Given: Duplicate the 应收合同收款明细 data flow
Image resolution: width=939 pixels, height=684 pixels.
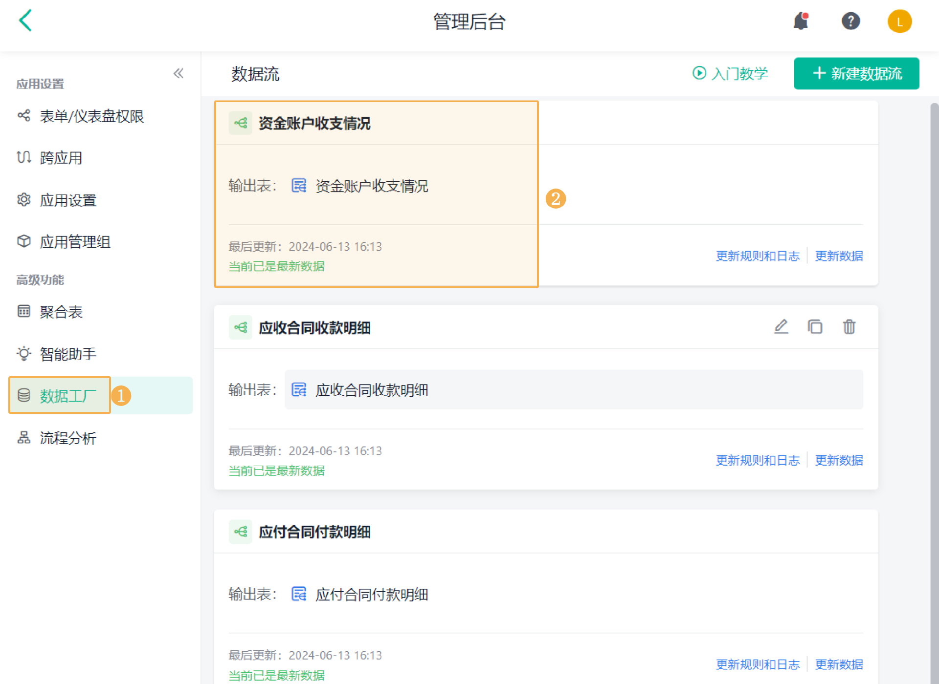Looking at the screenshot, I should 815,326.
